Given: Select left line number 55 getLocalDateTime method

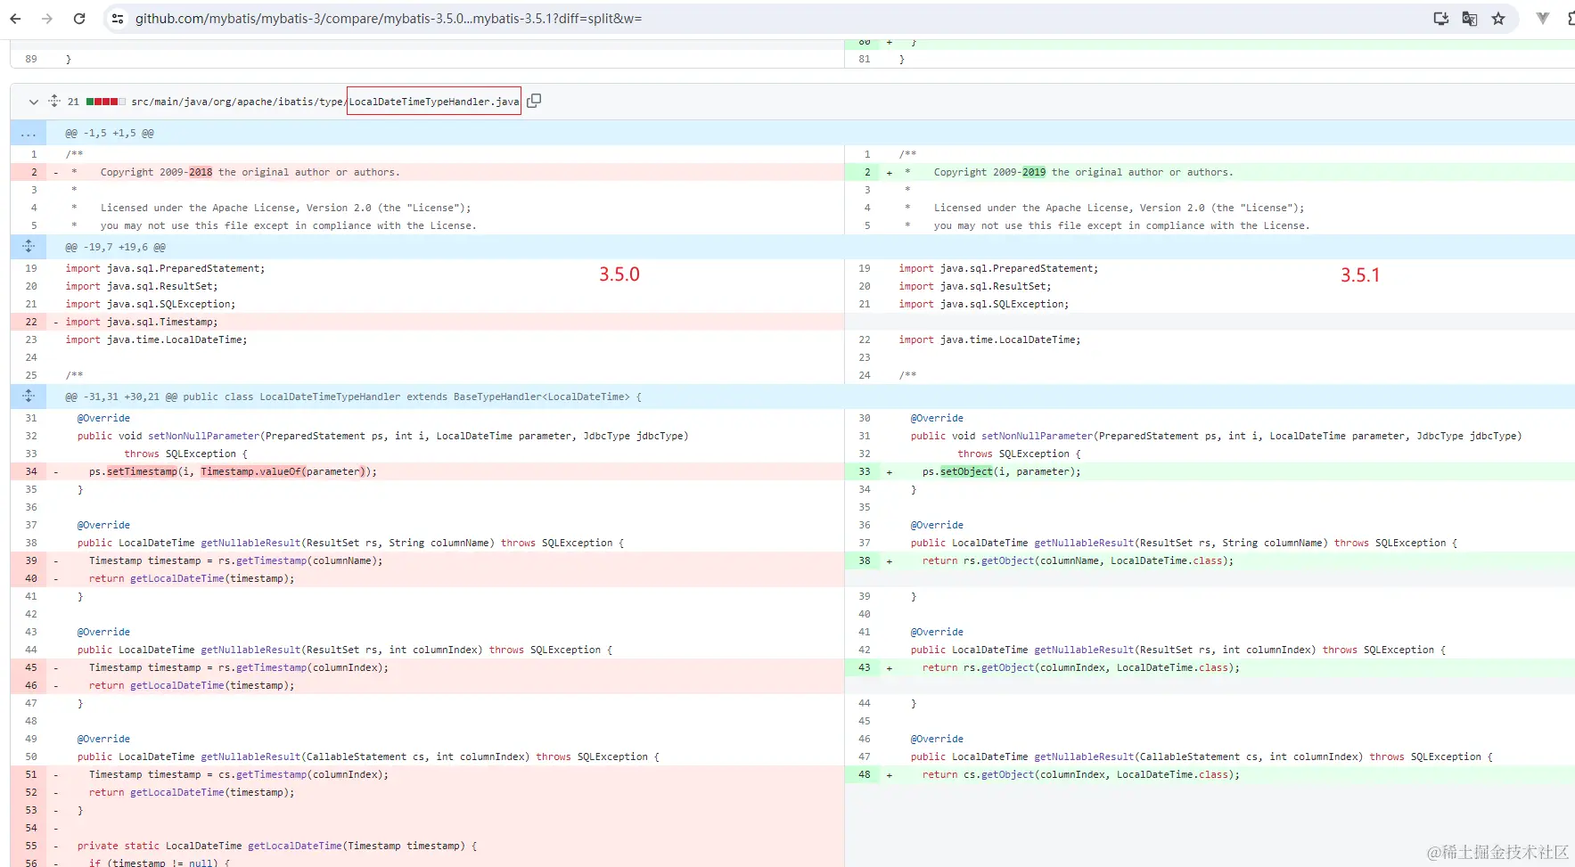Looking at the screenshot, I should 31,846.
